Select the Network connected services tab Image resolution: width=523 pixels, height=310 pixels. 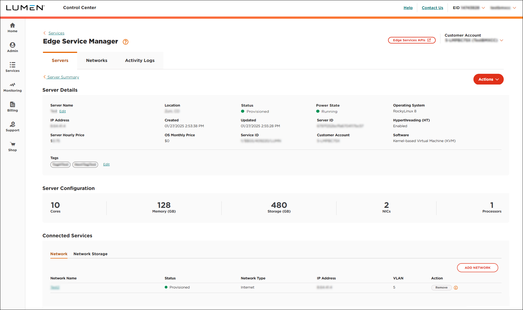click(59, 254)
